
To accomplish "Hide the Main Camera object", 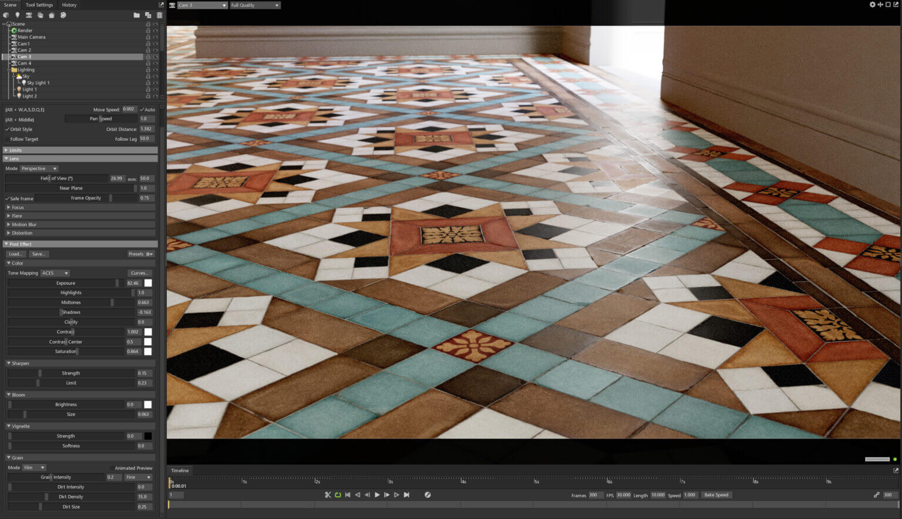I will 156,37.
